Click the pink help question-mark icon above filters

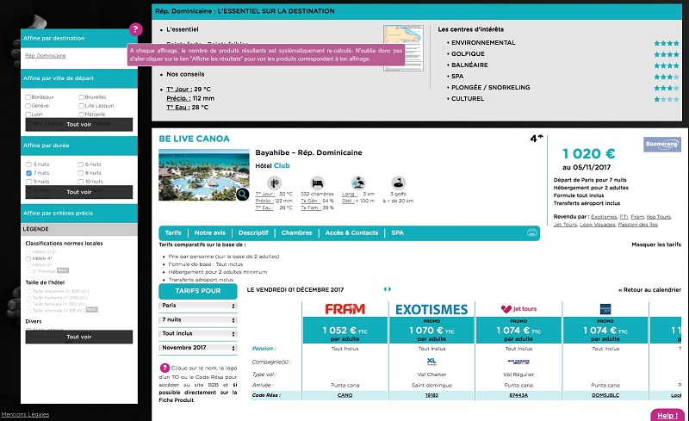pyautogui.click(x=136, y=29)
